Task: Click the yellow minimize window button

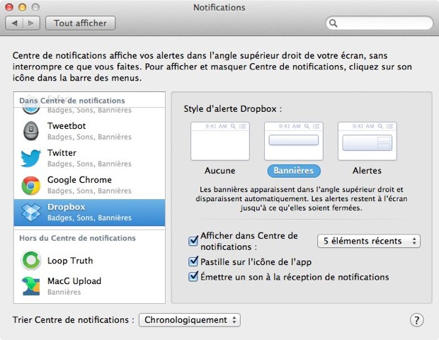Action: point(23,7)
